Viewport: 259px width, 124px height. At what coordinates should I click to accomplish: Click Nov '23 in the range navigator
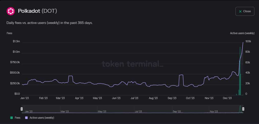214,112
